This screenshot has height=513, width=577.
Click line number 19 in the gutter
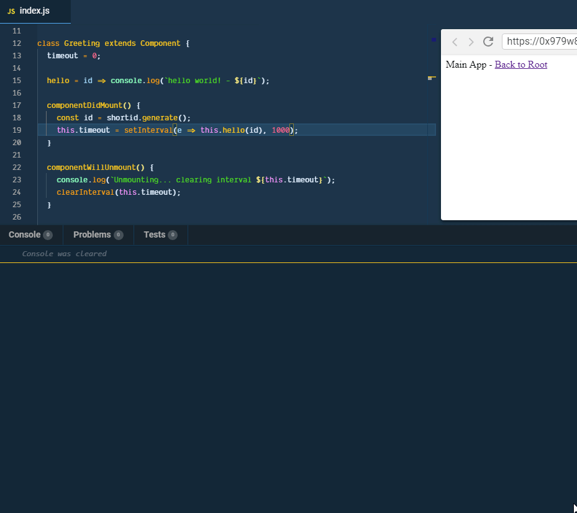17,130
